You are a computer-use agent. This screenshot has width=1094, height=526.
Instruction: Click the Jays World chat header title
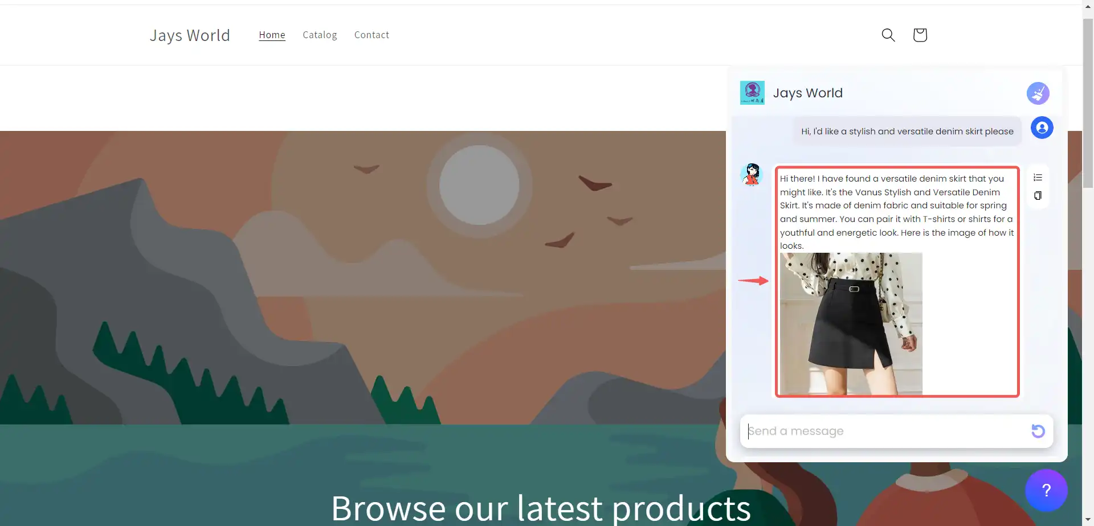[x=807, y=93]
